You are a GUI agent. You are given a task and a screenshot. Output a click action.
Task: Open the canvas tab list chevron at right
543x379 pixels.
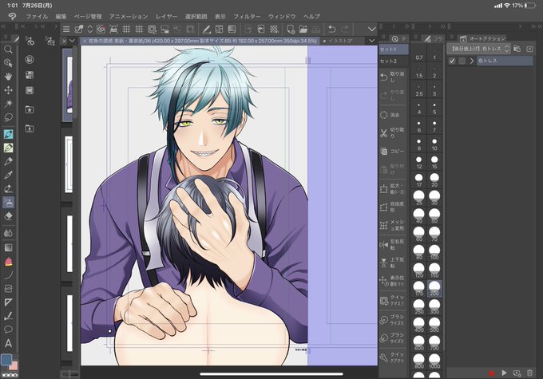tap(371, 41)
